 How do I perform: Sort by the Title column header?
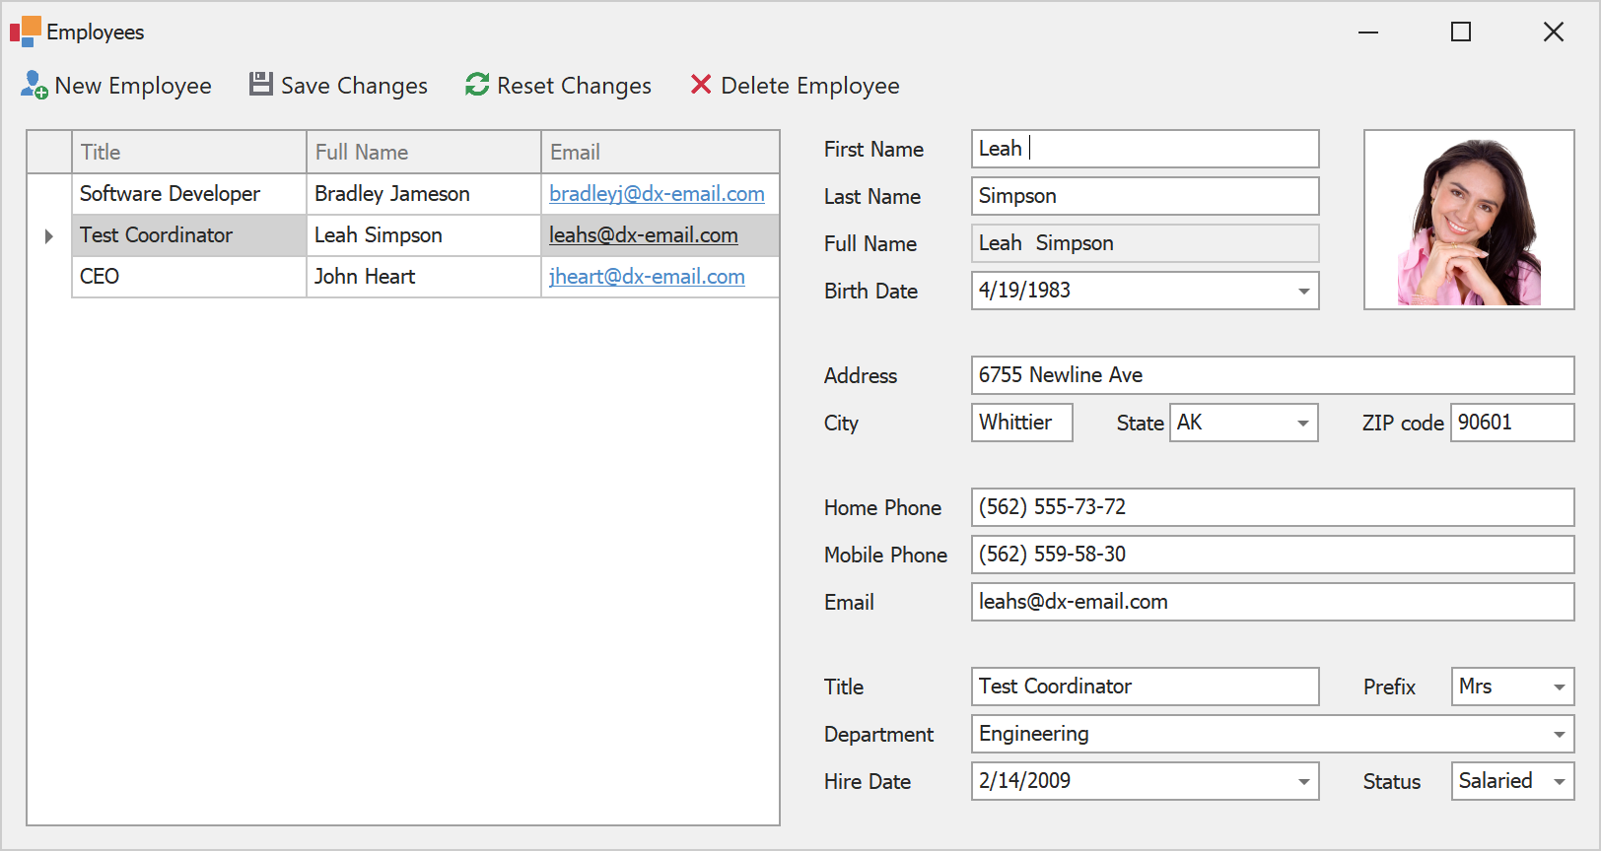(x=188, y=153)
